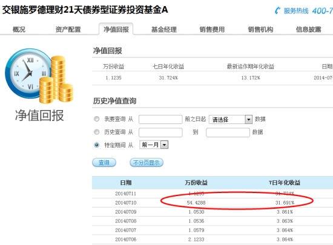
Task: Open the 前一月 period dropdown
Action: pos(154,145)
